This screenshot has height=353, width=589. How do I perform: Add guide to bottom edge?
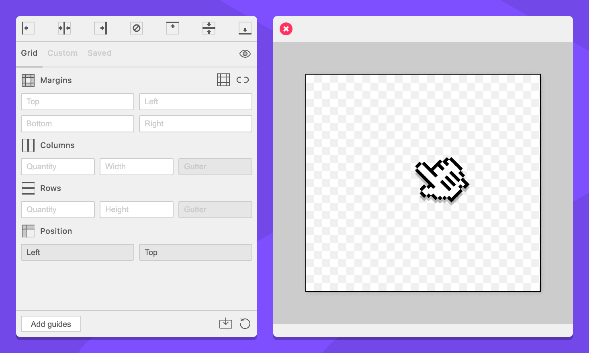[245, 28]
